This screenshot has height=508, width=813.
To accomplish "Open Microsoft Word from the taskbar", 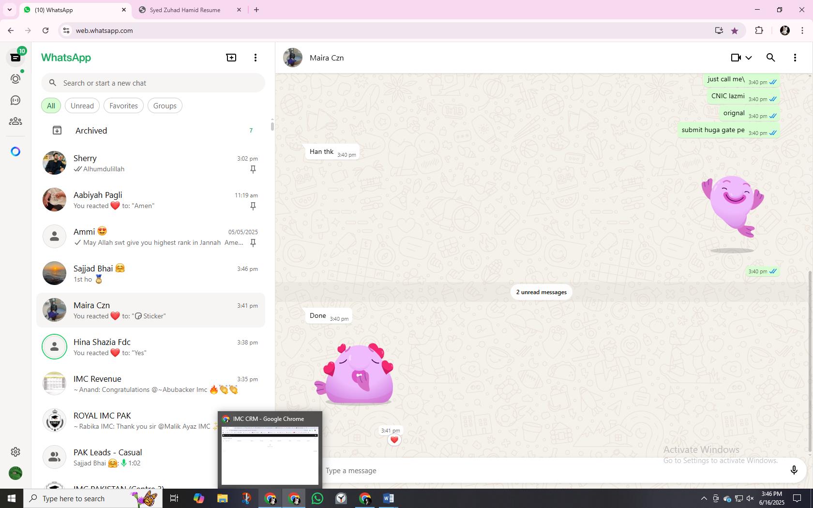I will pos(389,498).
